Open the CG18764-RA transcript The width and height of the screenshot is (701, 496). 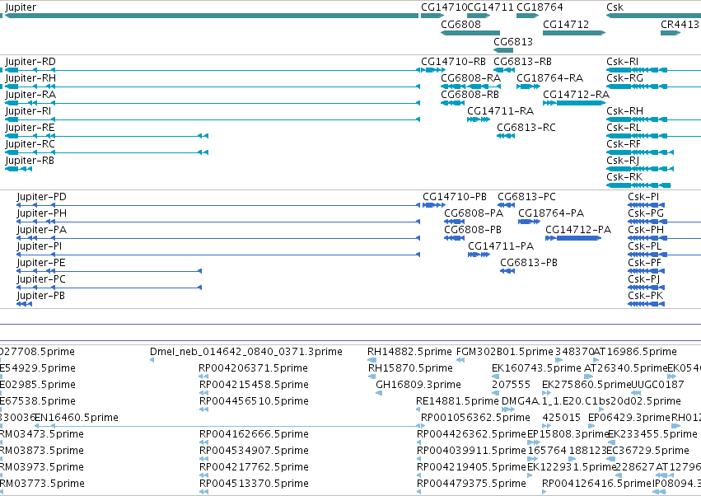550,77
